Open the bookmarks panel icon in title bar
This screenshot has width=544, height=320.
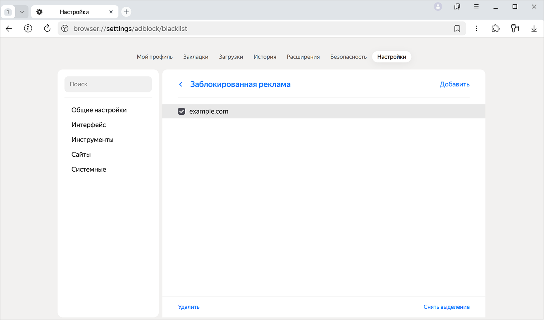pos(457,6)
